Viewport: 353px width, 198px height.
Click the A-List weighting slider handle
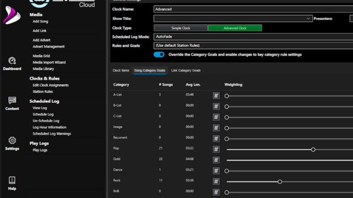226,96
